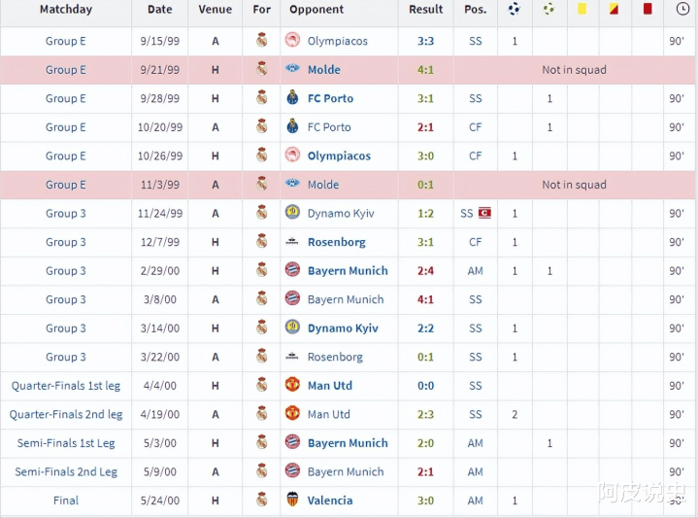The height and width of the screenshot is (518, 698).
Task: Click the red icon beside SS on 11/24/99
Action: pos(485,214)
